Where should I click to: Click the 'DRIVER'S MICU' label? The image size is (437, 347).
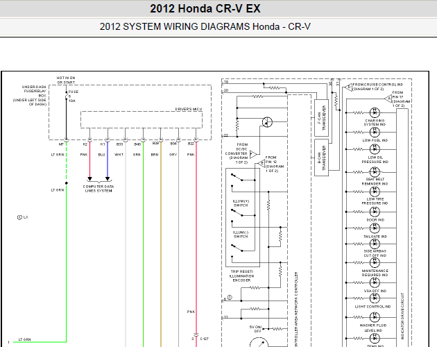(x=189, y=109)
